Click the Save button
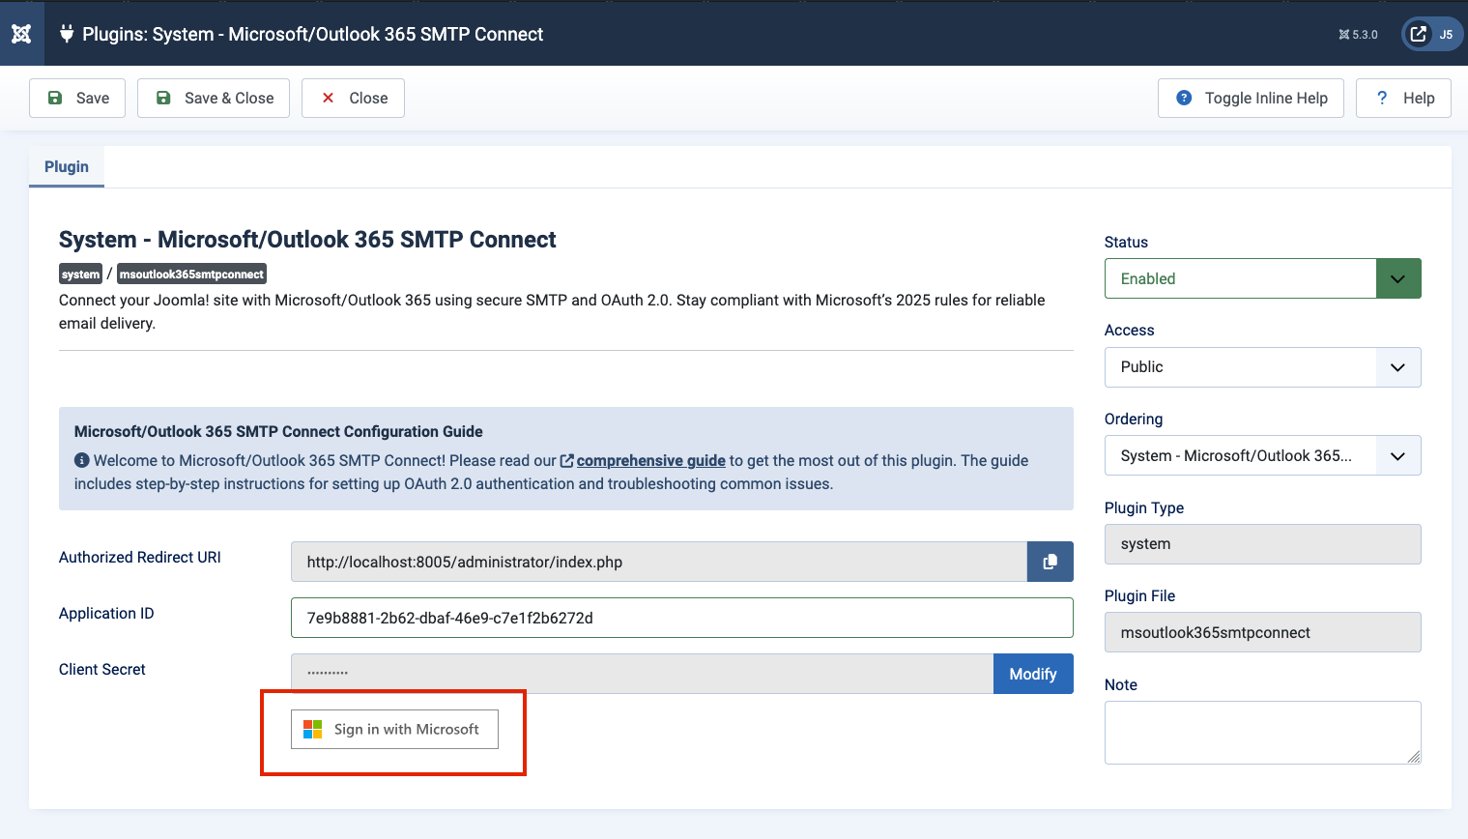The image size is (1468, 839). (77, 98)
